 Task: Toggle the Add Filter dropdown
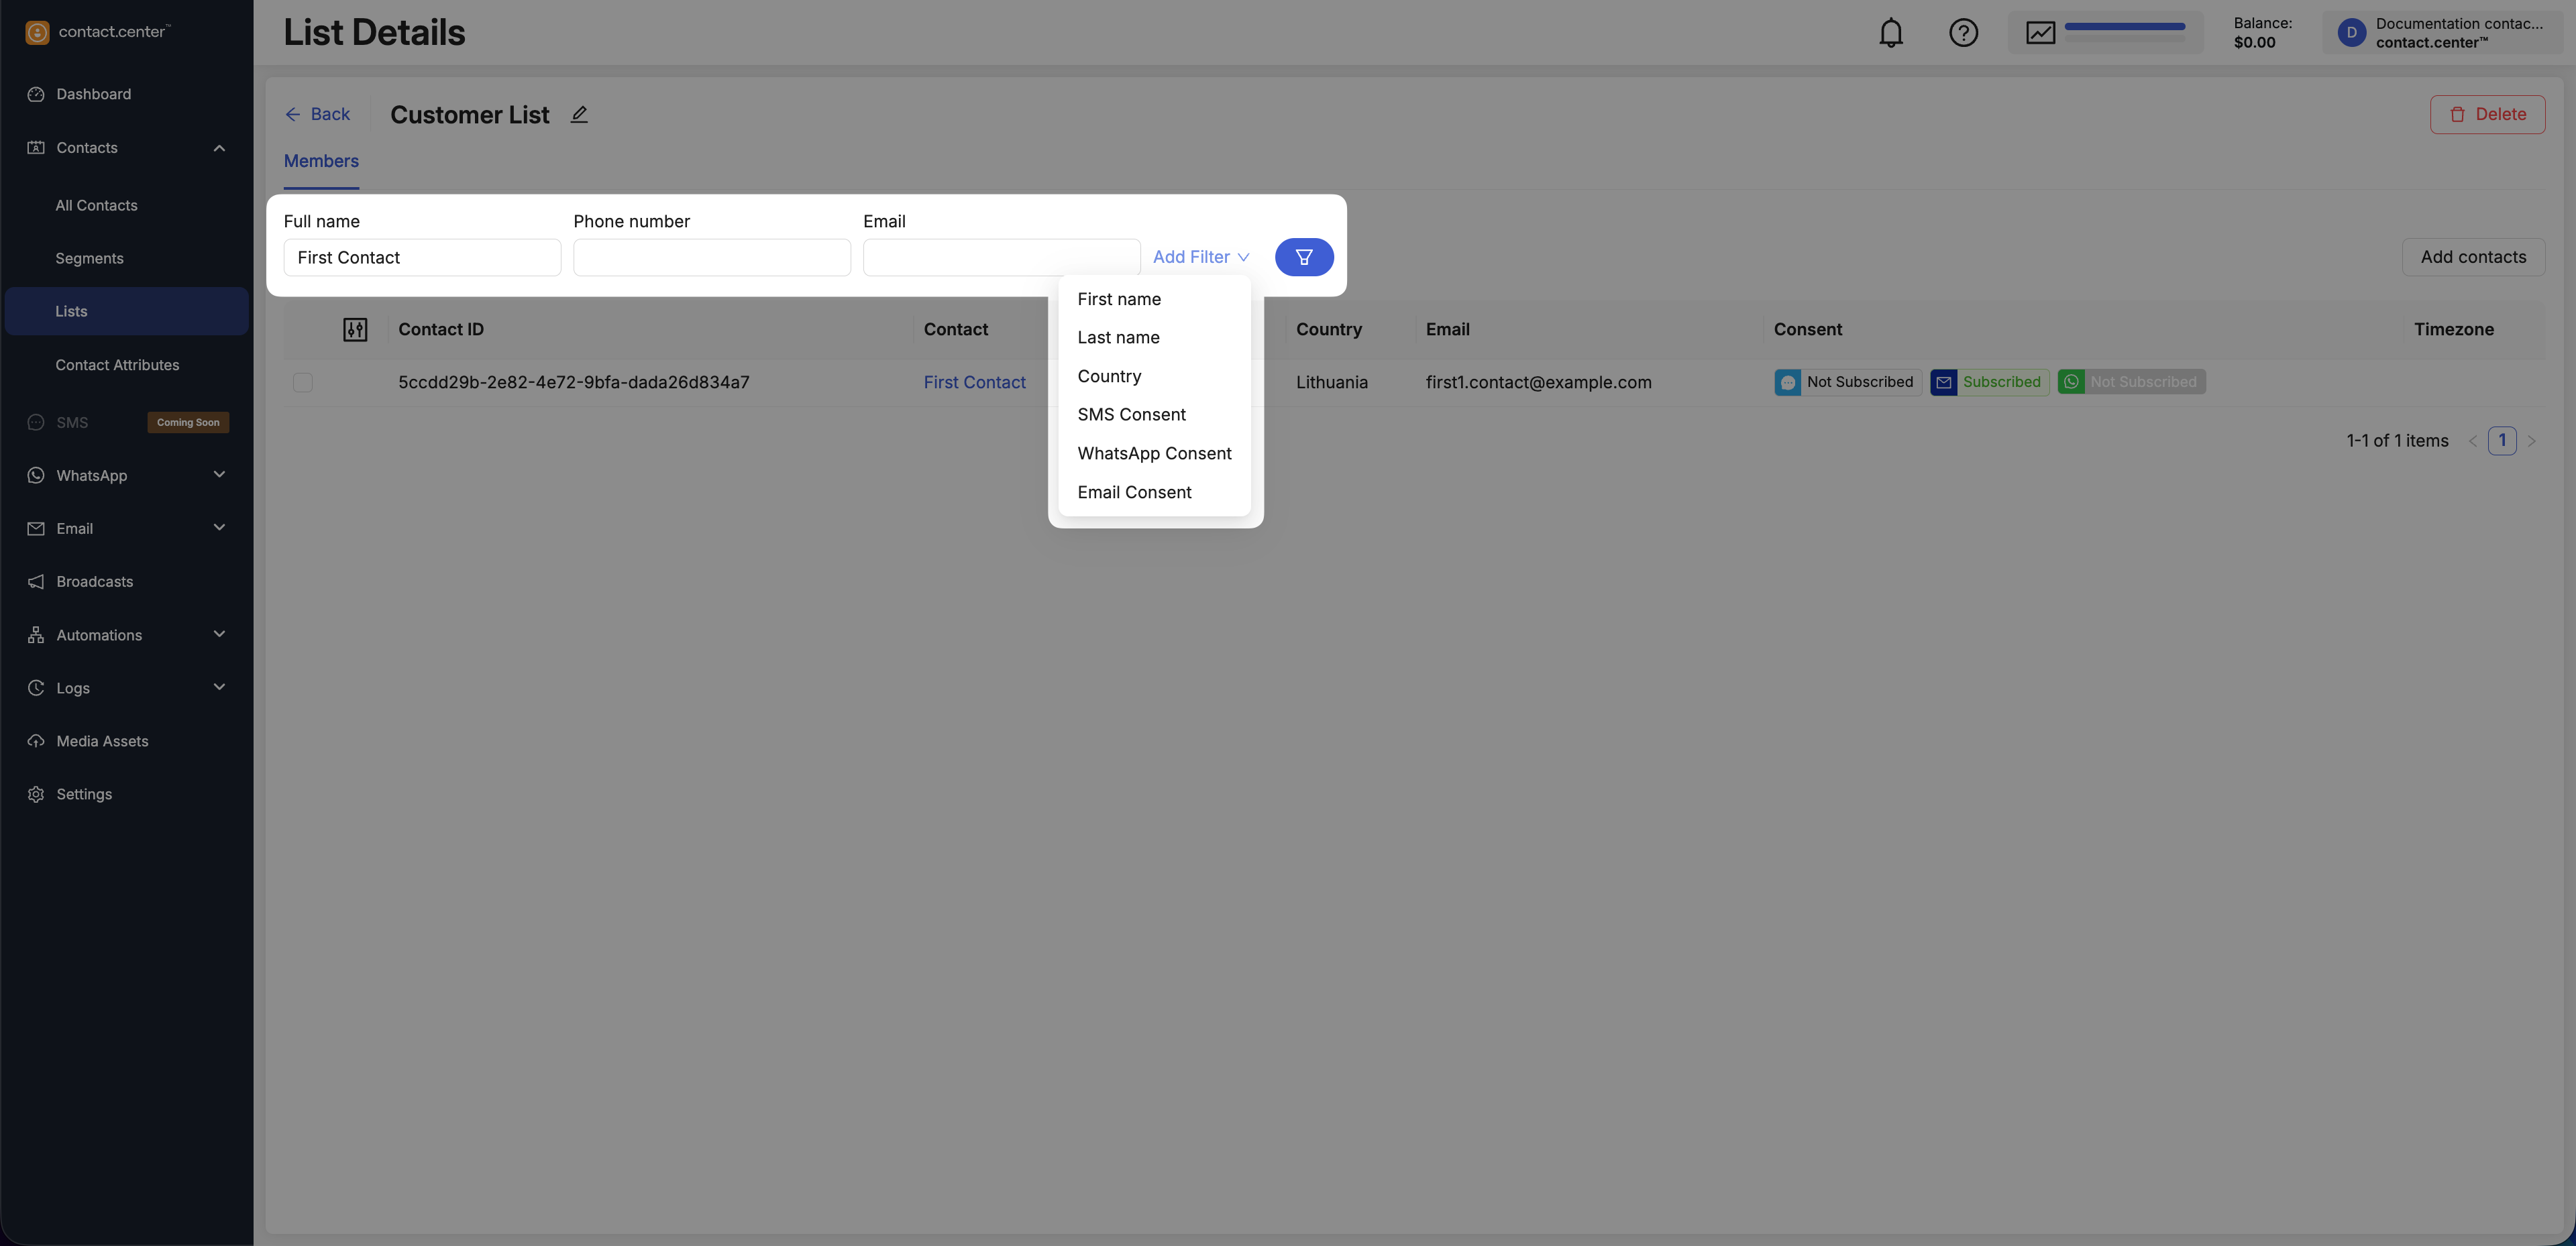[1200, 257]
